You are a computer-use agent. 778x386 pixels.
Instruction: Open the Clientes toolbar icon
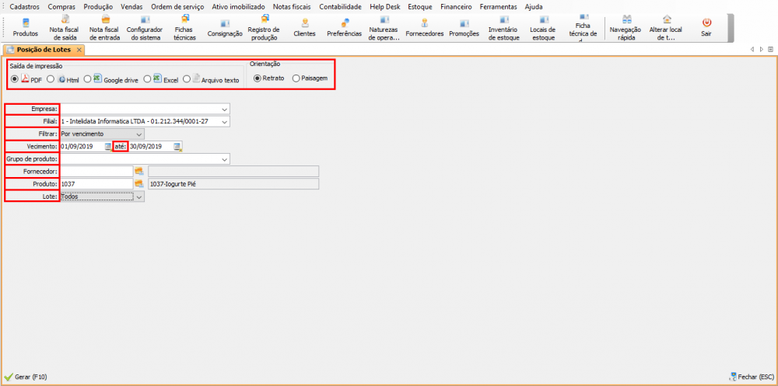point(304,27)
